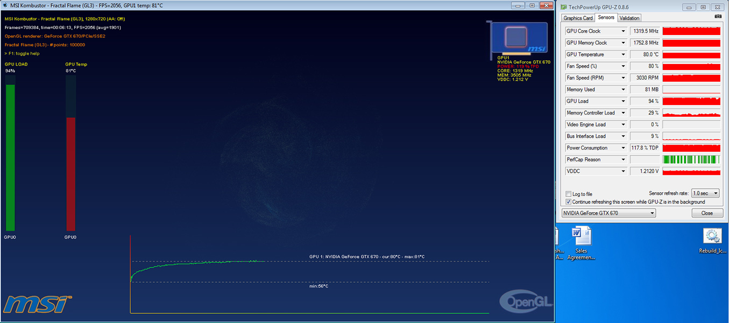Click the VDDC history graph

coord(691,171)
